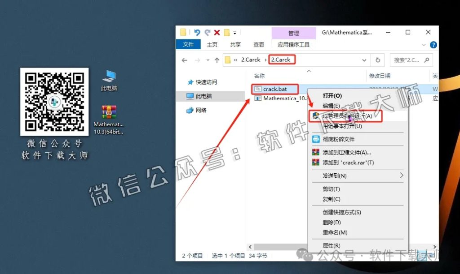The height and width of the screenshot is (274, 460).
Task: Refresh the folder with the refresh icon
Action: 378,60
